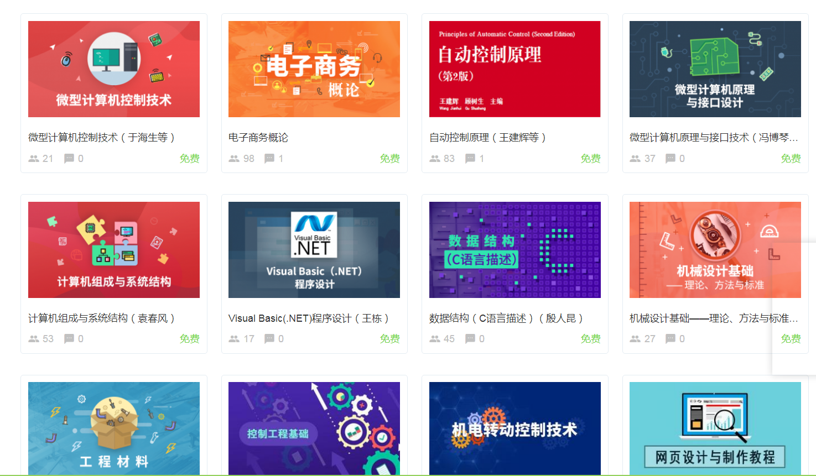This screenshot has height=476, width=816.
Task: Open the 电子商务概论 orange cover image
Action: (314, 69)
